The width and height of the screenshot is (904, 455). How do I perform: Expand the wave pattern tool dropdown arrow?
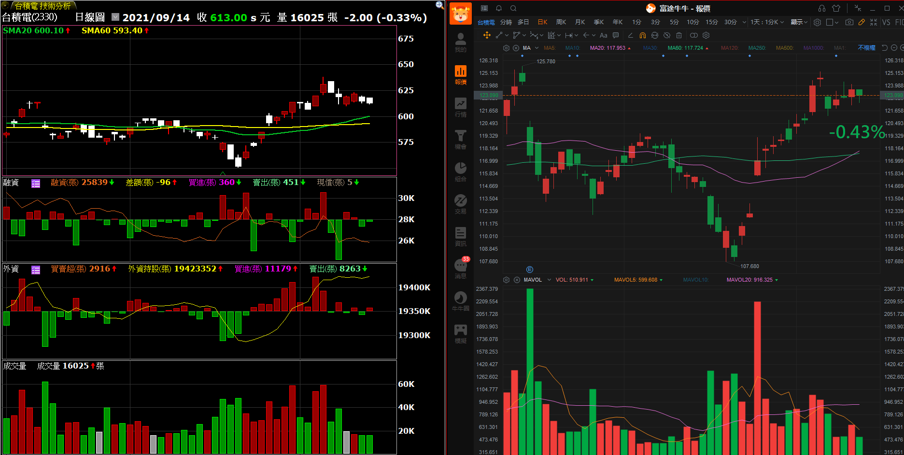[x=541, y=35]
